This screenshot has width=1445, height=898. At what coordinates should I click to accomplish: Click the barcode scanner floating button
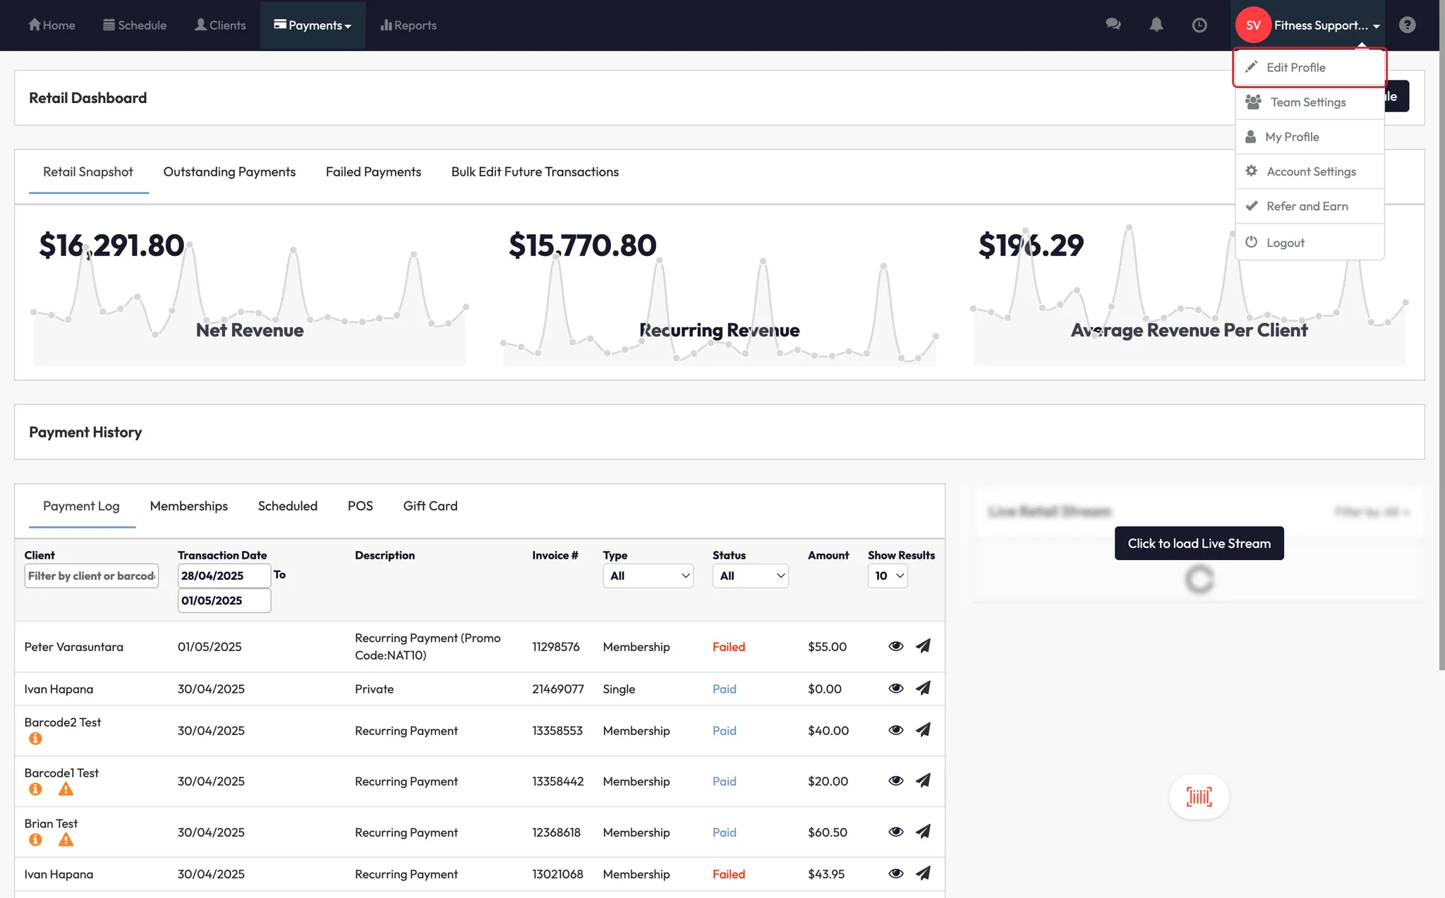tap(1199, 797)
